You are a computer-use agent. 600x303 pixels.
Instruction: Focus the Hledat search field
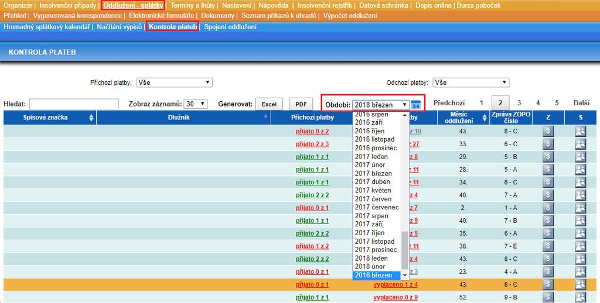pyautogui.click(x=74, y=104)
